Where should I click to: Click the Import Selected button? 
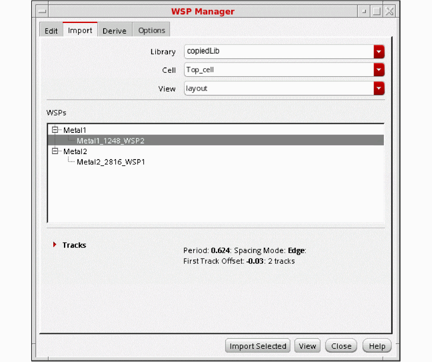pyautogui.click(x=258, y=346)
